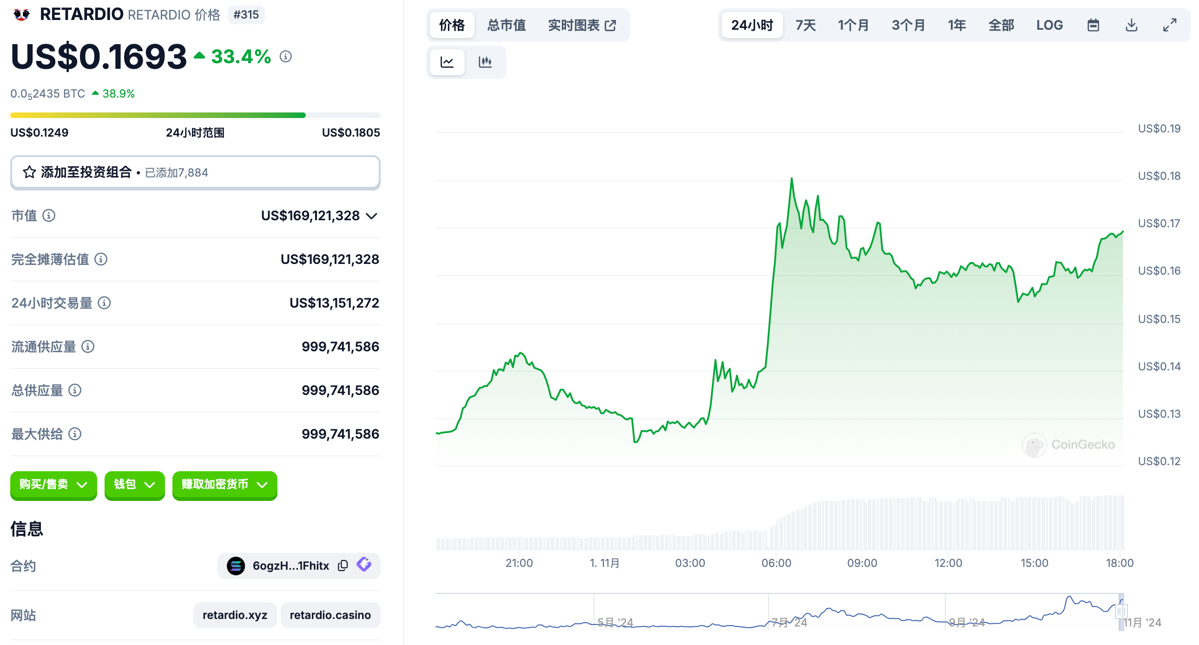This screenshot has width=1199, height=645.
Task: Click the info icon beside 24小时交易量
Action: (104, 303)
